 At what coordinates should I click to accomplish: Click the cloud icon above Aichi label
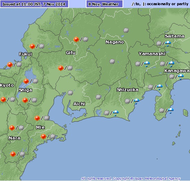[70, 93]
